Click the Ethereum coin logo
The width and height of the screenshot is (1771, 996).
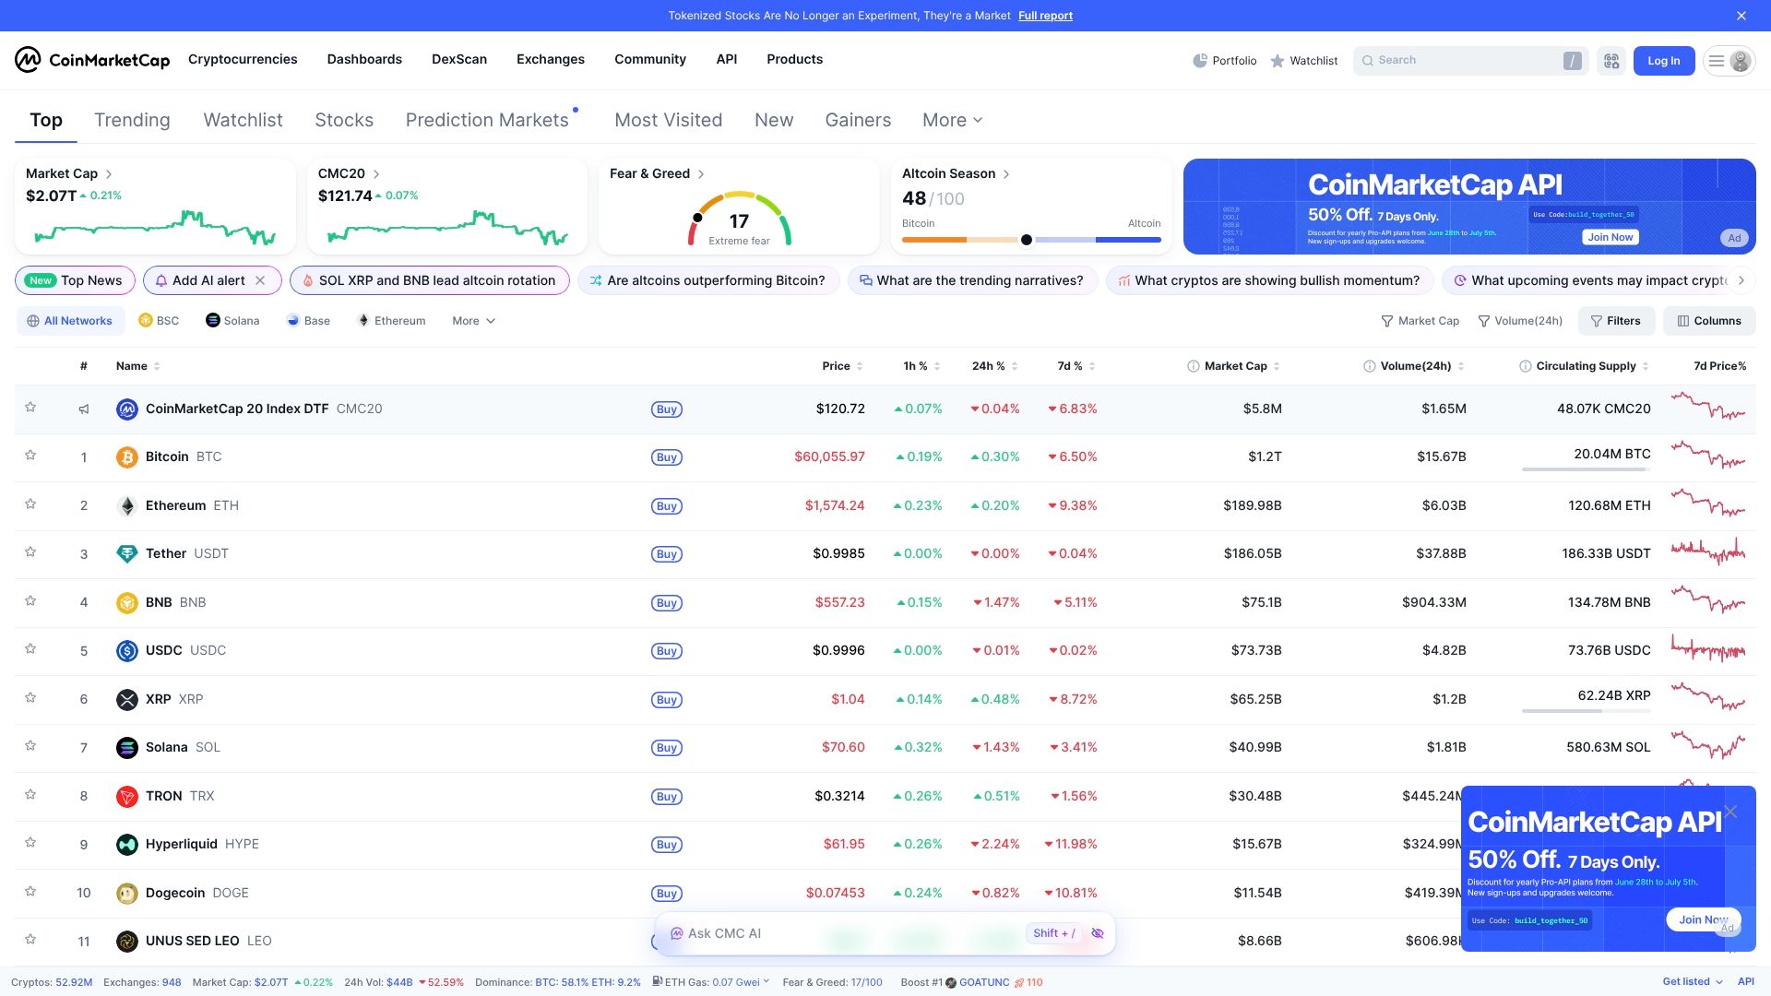(127, 505)
